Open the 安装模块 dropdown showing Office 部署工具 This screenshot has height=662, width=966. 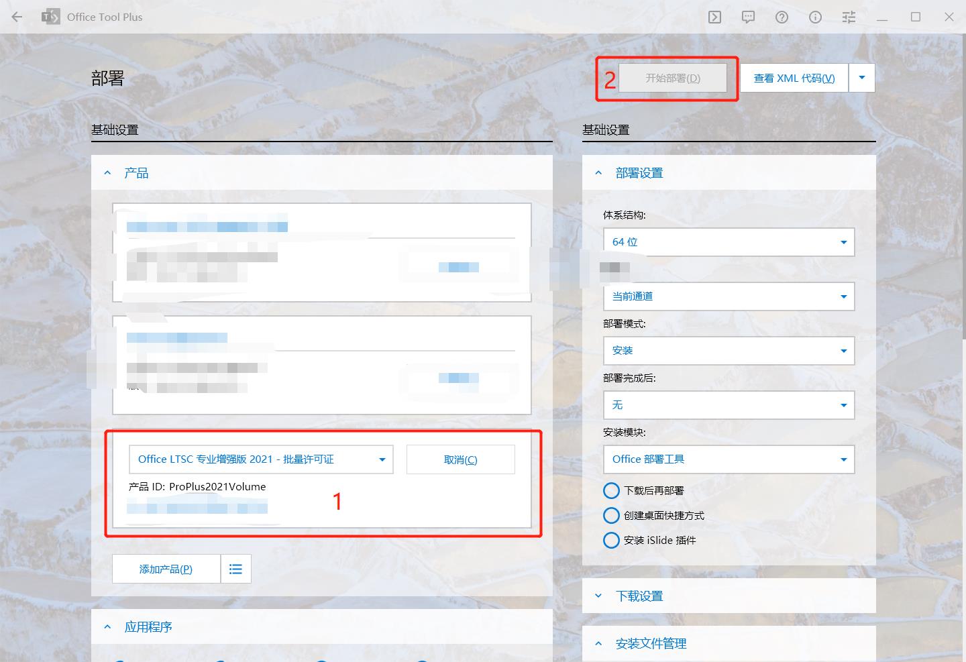(x=729, y=459)
